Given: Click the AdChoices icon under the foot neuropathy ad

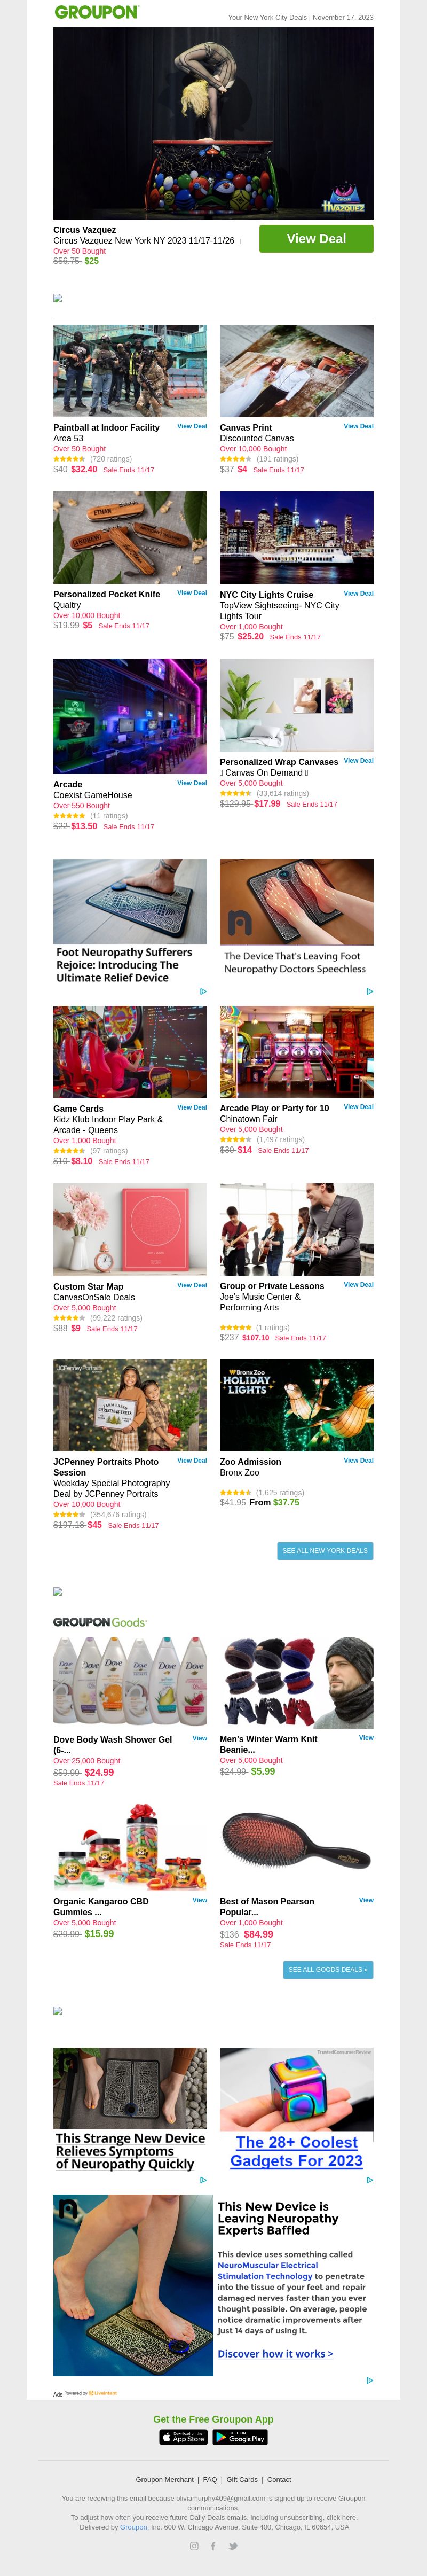Looking at the screenshot, I should (x=203, y=991).
